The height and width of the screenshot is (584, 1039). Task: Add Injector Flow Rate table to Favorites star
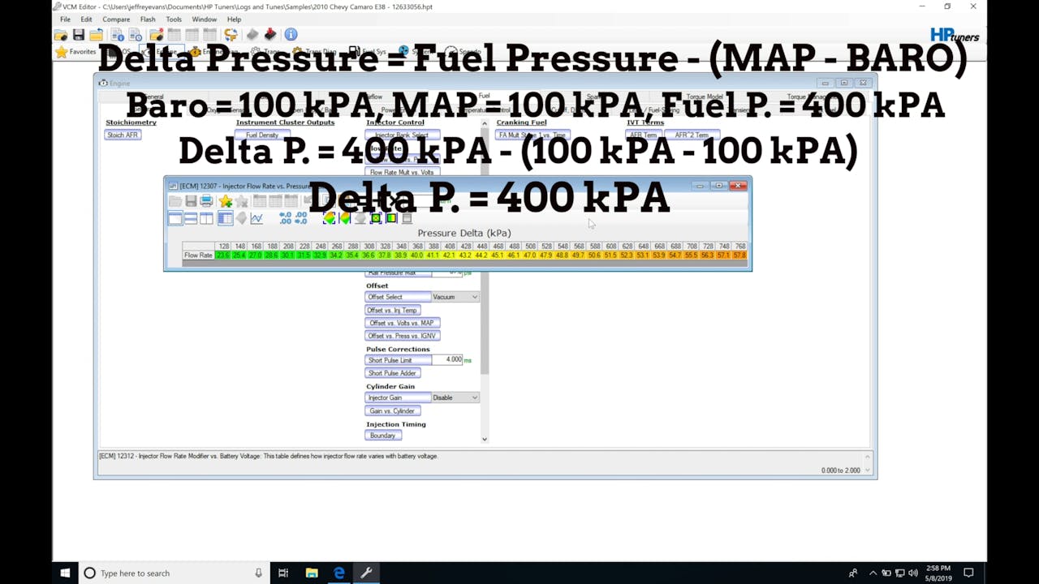click(225, 201)
